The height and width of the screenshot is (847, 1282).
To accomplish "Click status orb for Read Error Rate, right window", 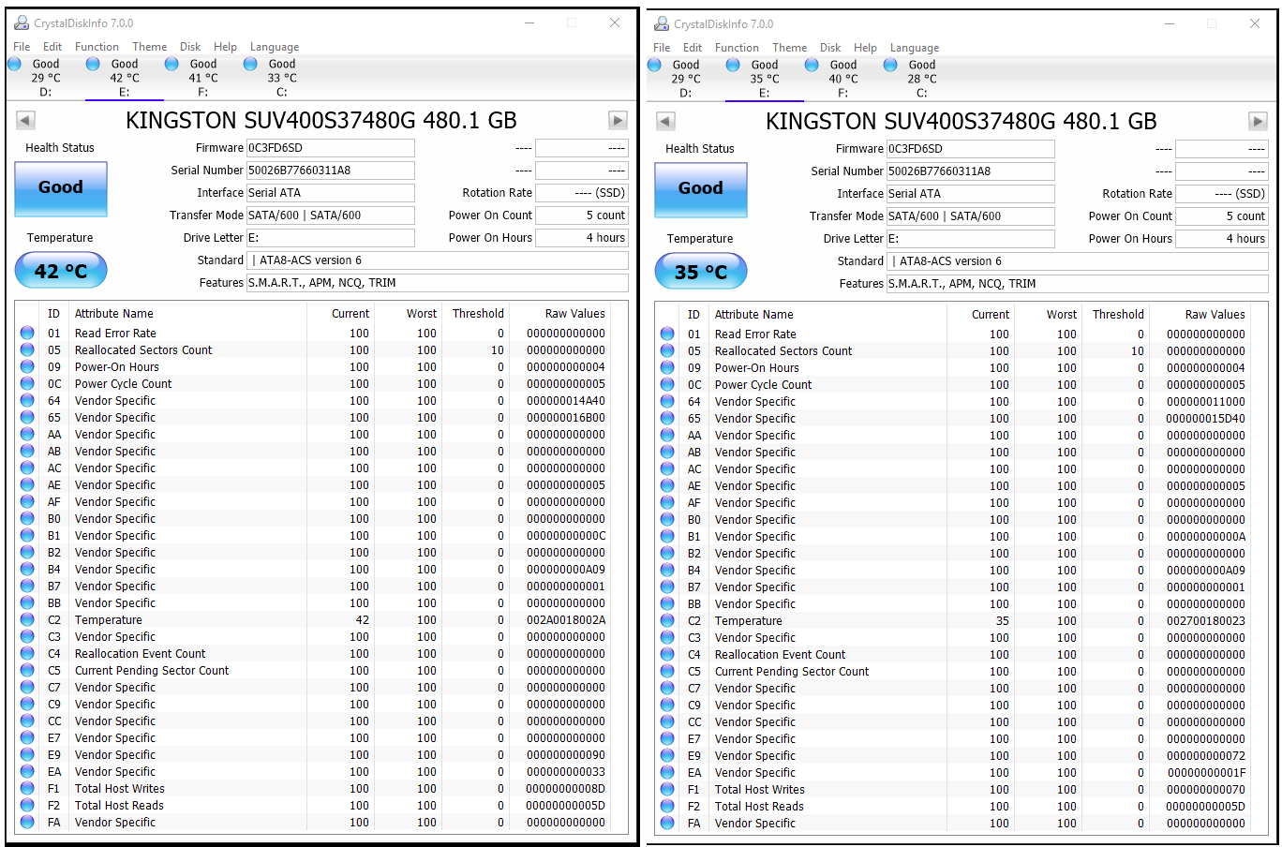I will pyautogui.click(x=667, y=334).
